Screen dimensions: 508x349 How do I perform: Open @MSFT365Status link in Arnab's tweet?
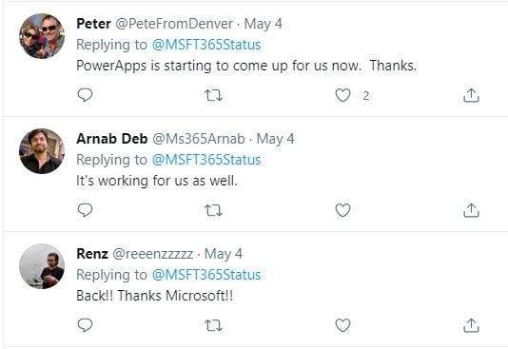coord(206,160)
